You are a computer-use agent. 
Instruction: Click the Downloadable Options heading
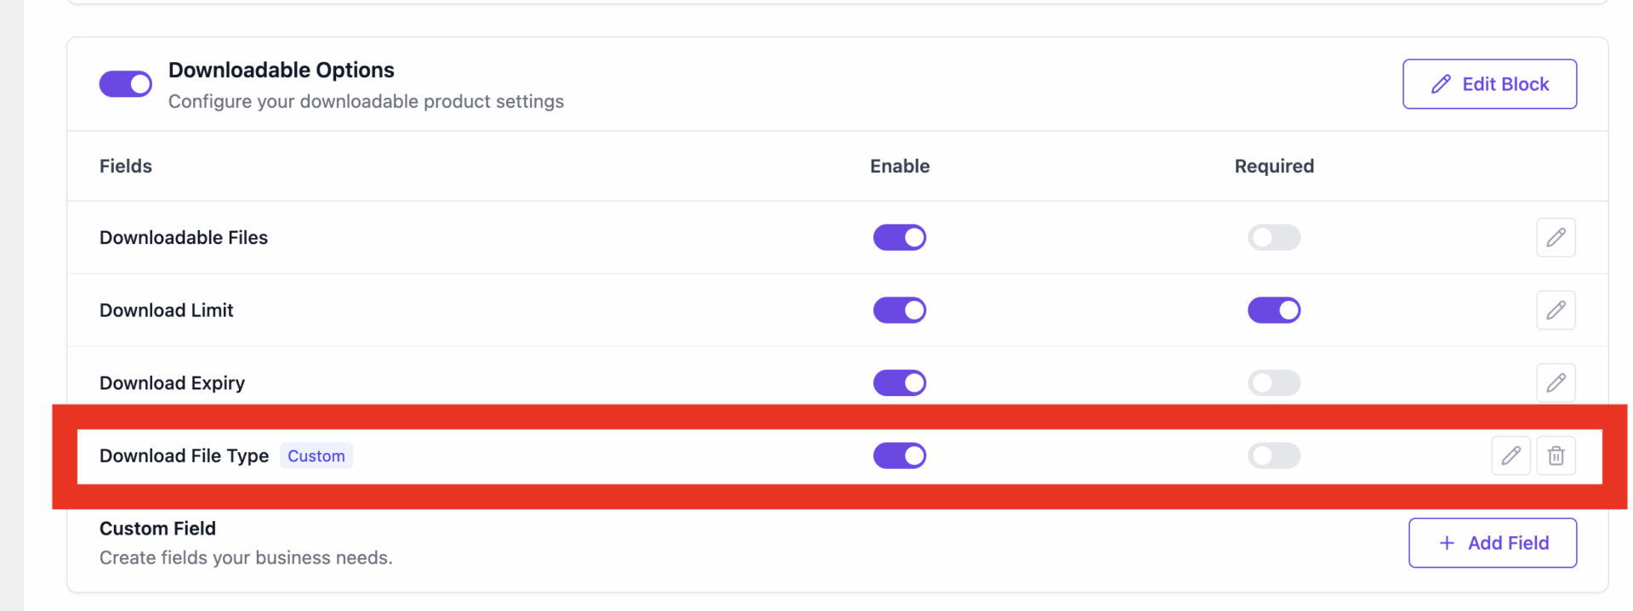click(282, 70)
